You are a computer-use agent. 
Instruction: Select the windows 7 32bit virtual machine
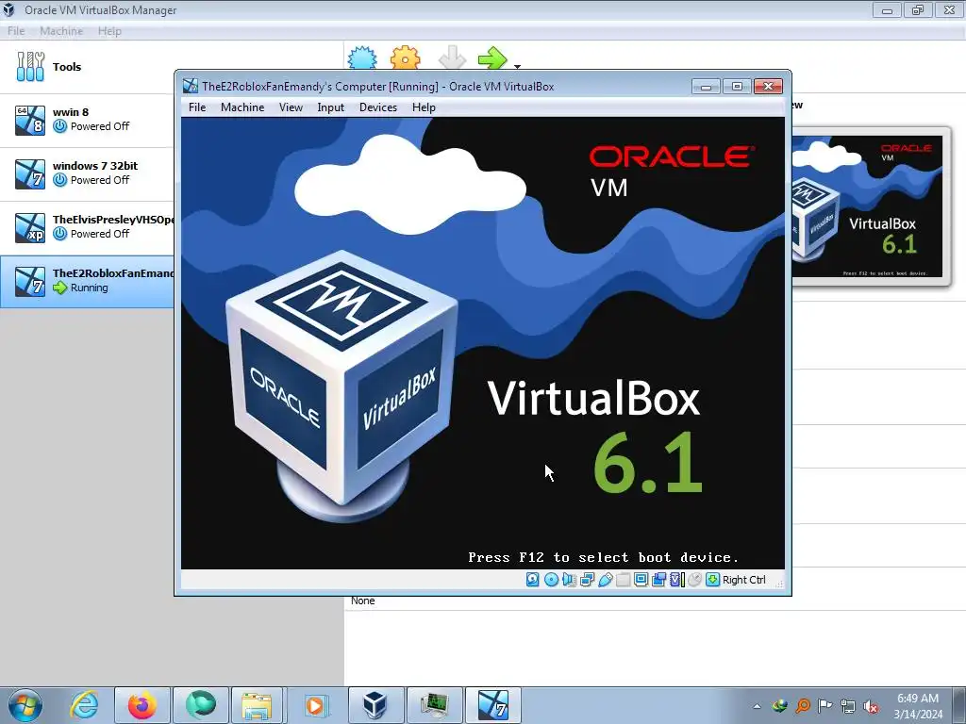pyautogui.click(x=86, y=173)
